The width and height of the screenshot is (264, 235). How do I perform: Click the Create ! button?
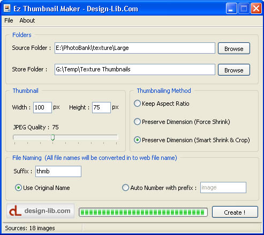tap(235, 212)
